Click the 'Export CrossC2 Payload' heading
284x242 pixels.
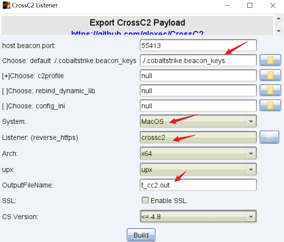pos(137,23)
